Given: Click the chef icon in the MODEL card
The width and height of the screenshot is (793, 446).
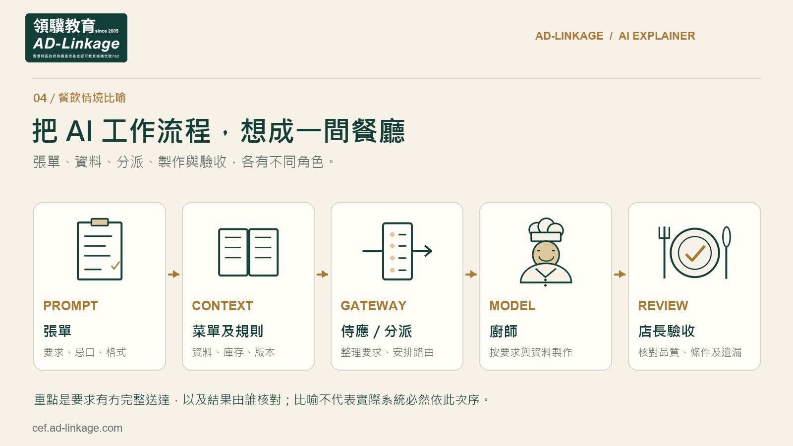Looking at the screenshot, I should 546,252.
